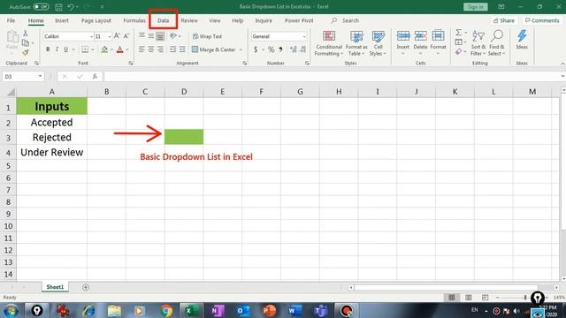Click the Format cells icon

pyautogui.click(x=438, y=36)
